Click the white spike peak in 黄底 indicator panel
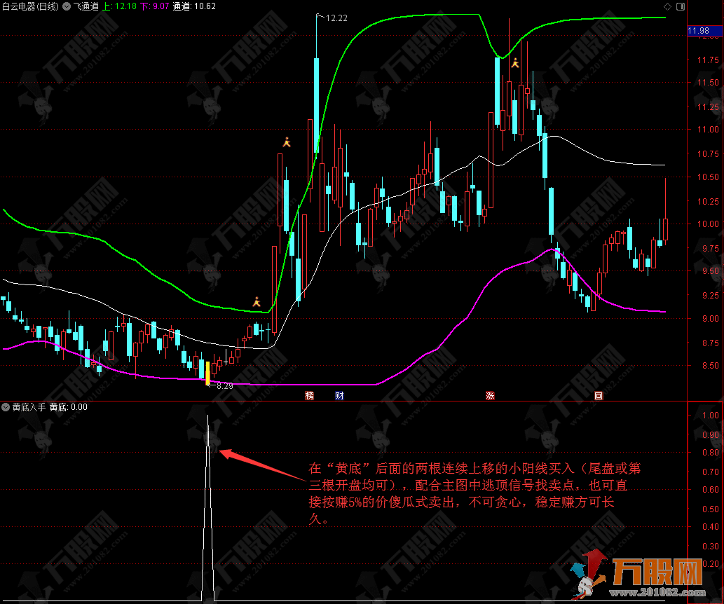724x604 pixels. click(x=207, y=416)
